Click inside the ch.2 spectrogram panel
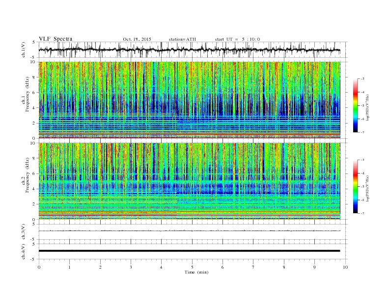Viewport: 389px width, 300px height. tap(189, 181)
